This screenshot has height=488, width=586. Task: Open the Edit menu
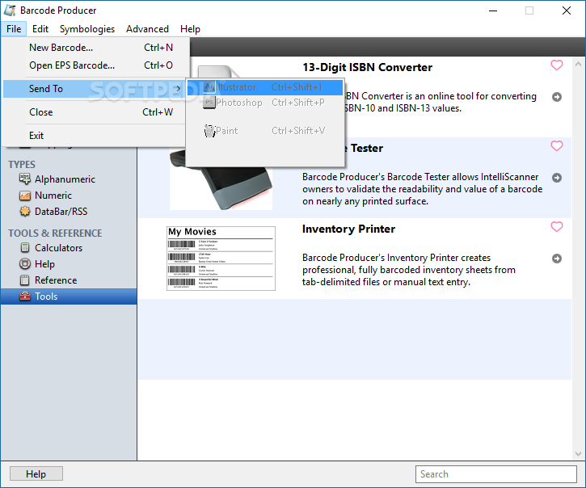(40, 29)
